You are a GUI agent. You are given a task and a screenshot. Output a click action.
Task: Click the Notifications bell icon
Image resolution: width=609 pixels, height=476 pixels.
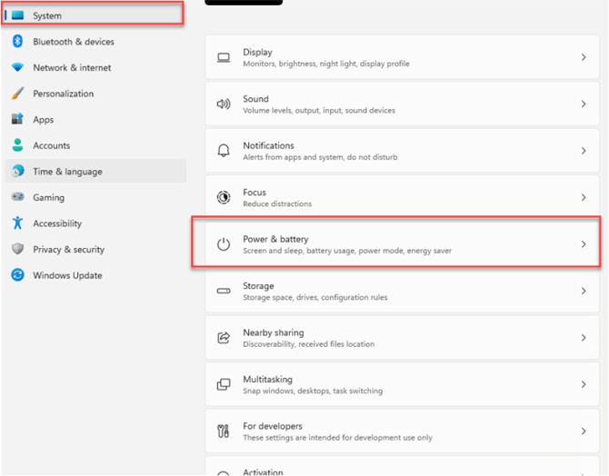point(224,151)
